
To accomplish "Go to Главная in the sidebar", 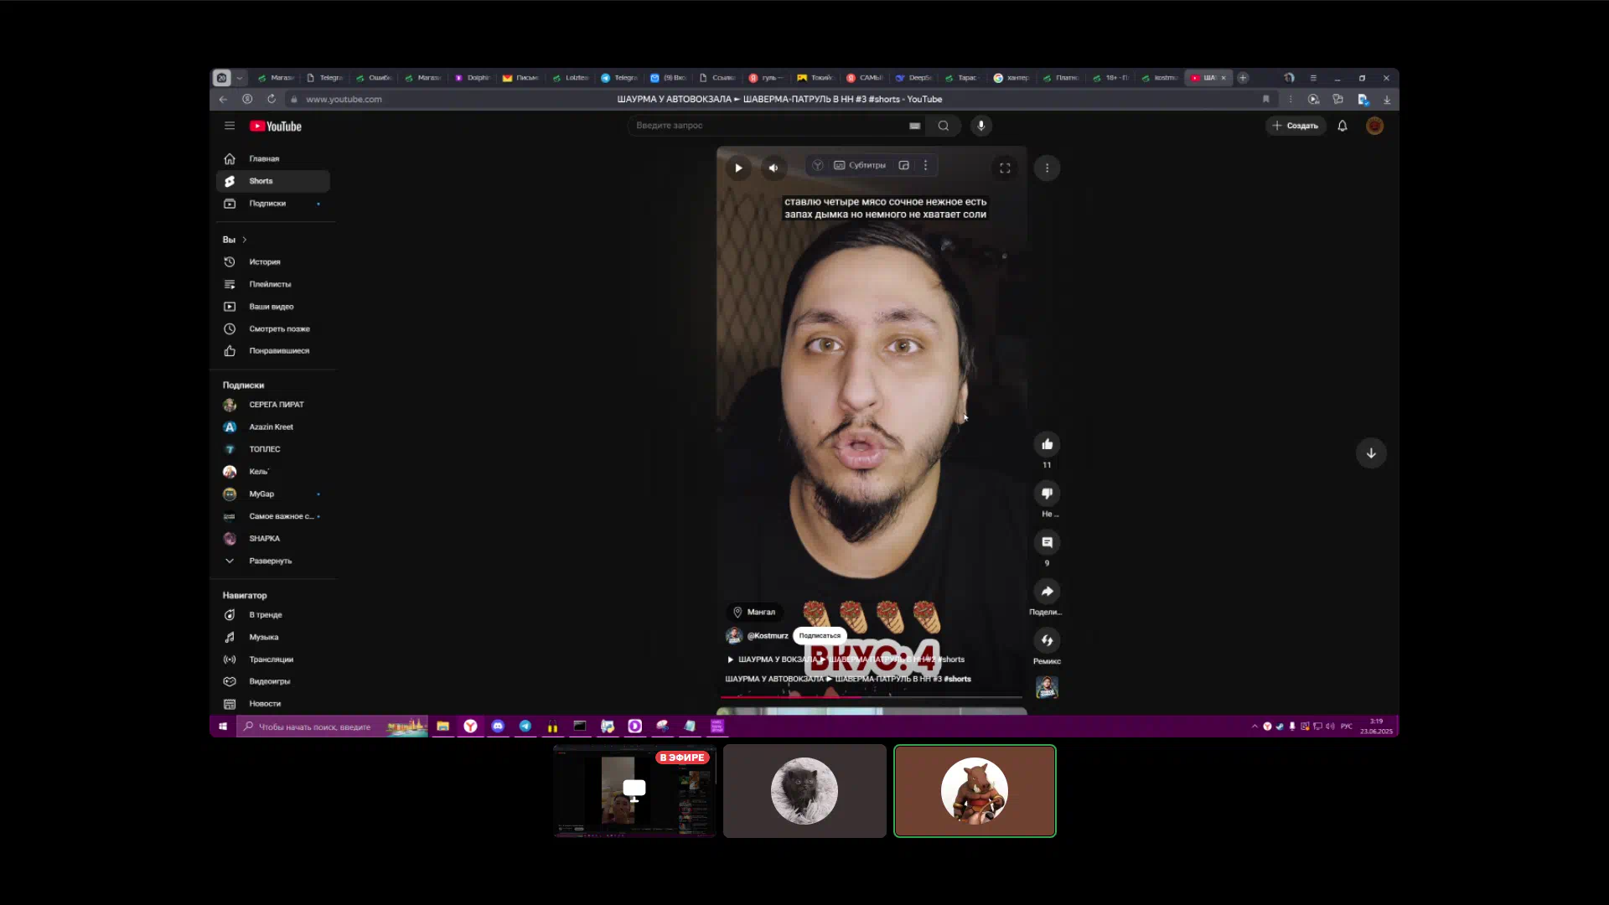I will tap(273, 158).
